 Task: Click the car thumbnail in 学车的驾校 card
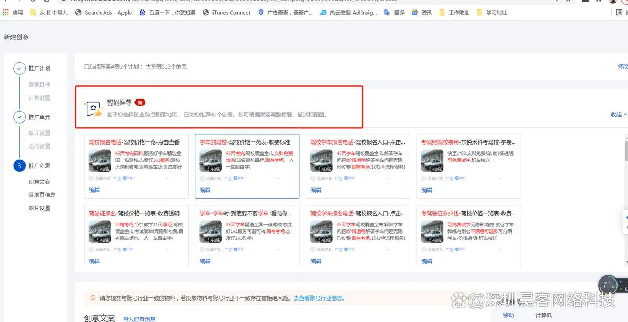pos(211,161)
